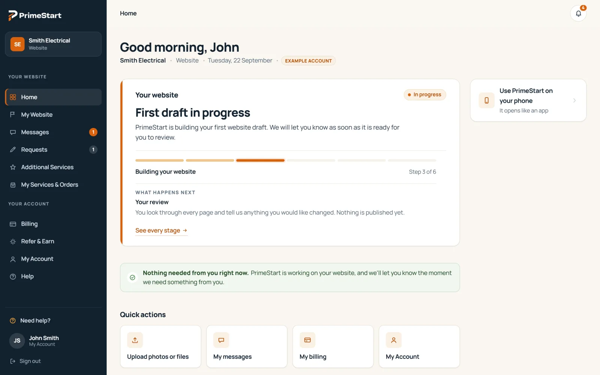Screen dimensions: 600x375
Task: Click the JS user avatar
Action: [17, 340]
